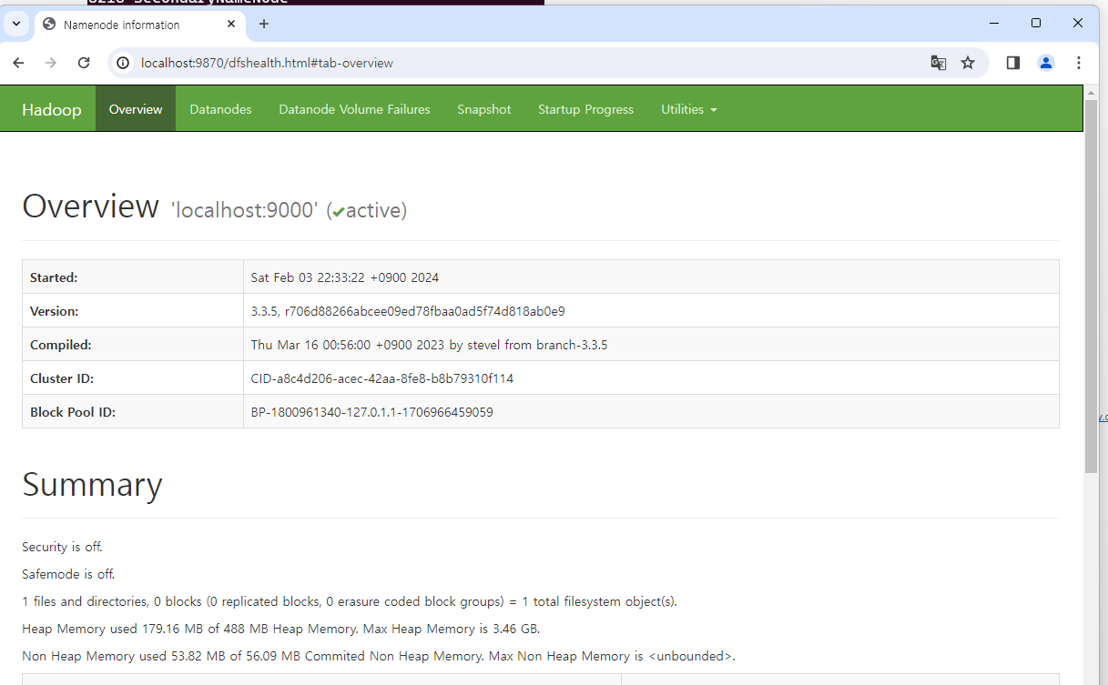The width and height of the screenshot is (1108, 685).
Task: Click the 'Cluster ID:' row label
Action: [62, 378]
